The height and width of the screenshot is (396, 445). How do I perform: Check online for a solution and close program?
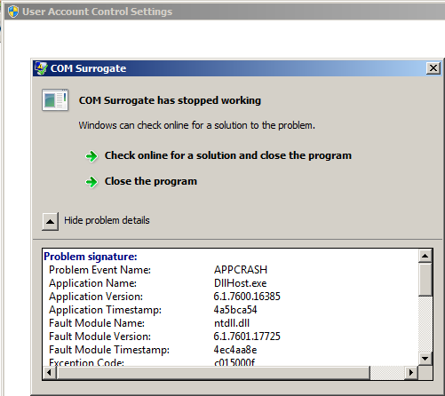pos(228,155)
